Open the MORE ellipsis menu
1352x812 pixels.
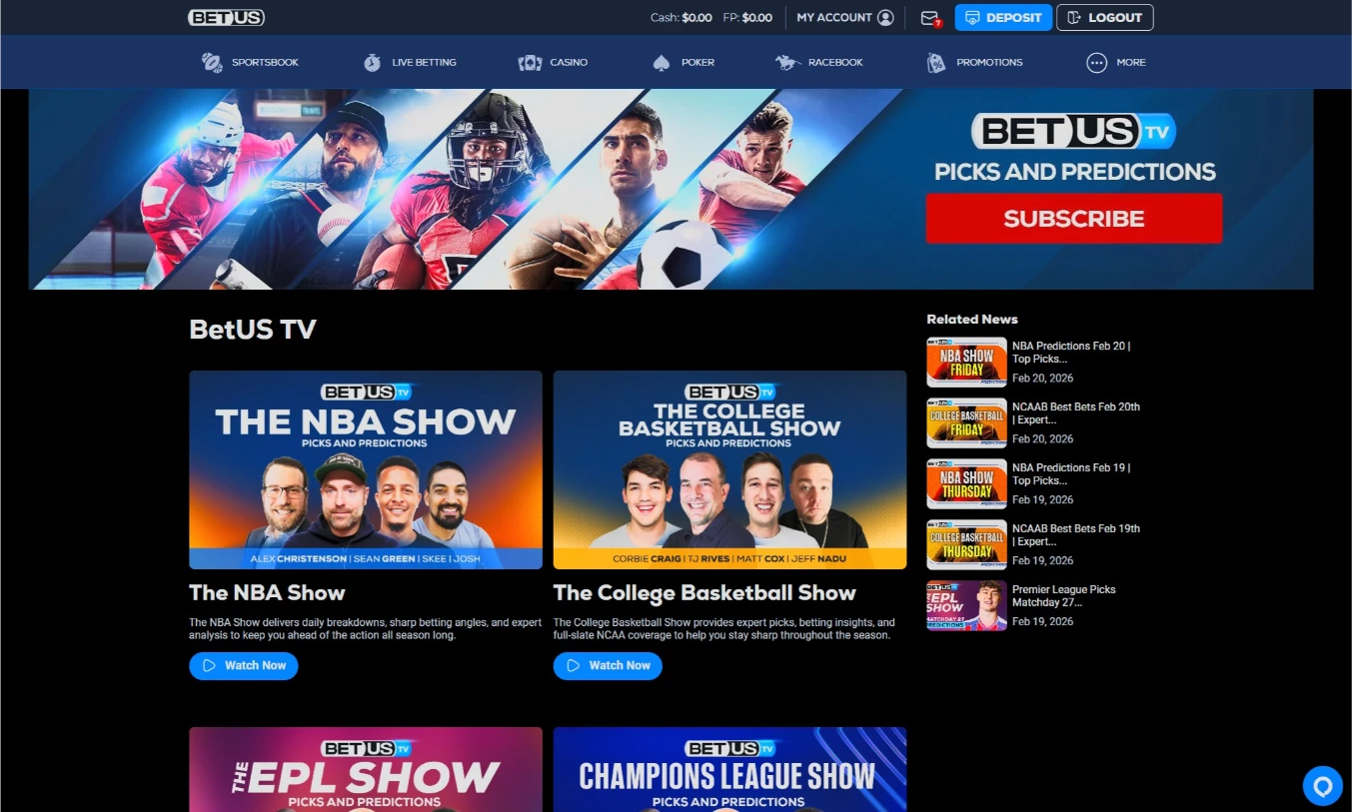[x=1099, y=62]
